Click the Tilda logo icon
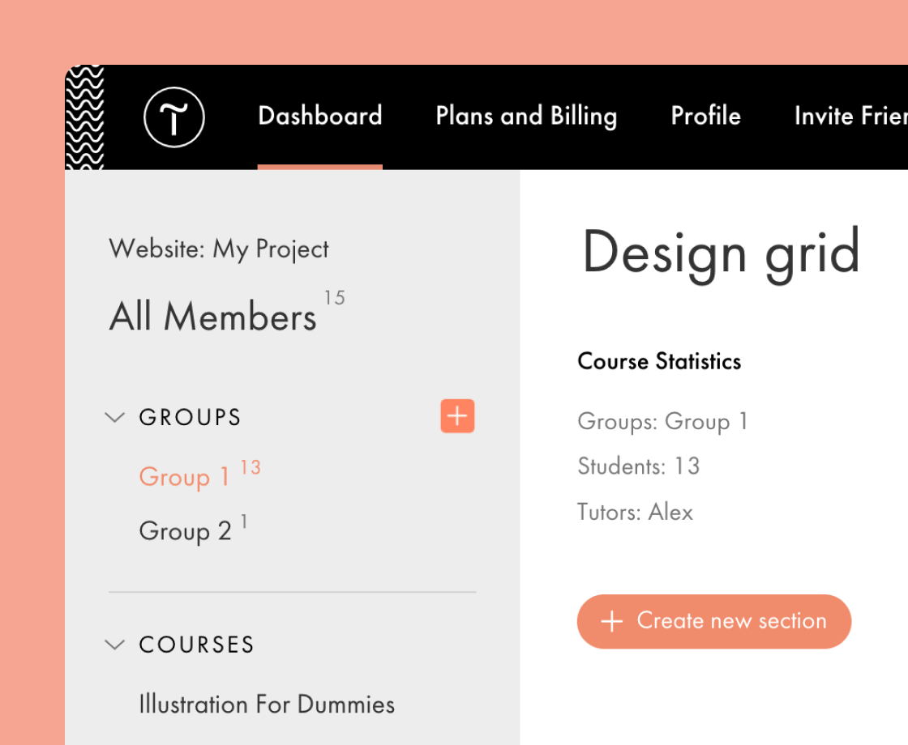Screen dimensions: 908x745 pyautogui.click(x=173, y=117)
